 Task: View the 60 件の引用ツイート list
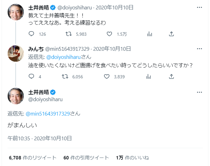point(86,157)
